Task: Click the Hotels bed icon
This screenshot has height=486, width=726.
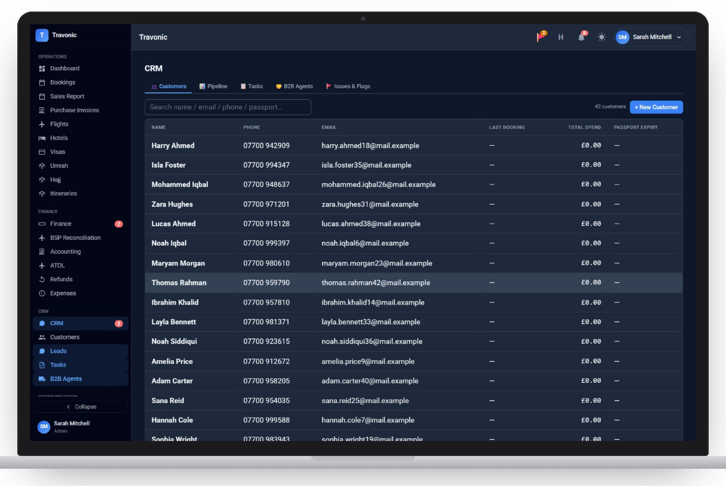Action: click(x=42, y=138)
